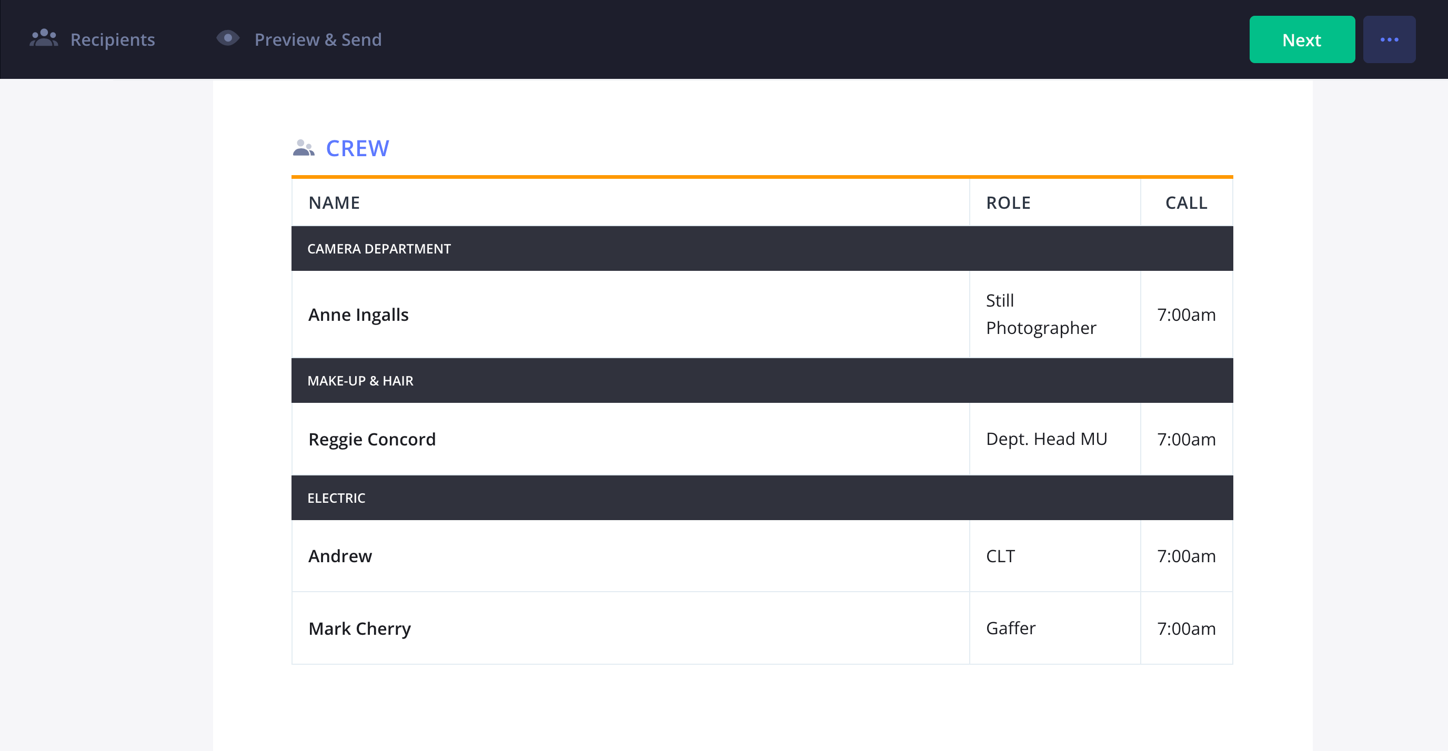
Task: Click the CREW section heading
Action: [x=357, y=148]
